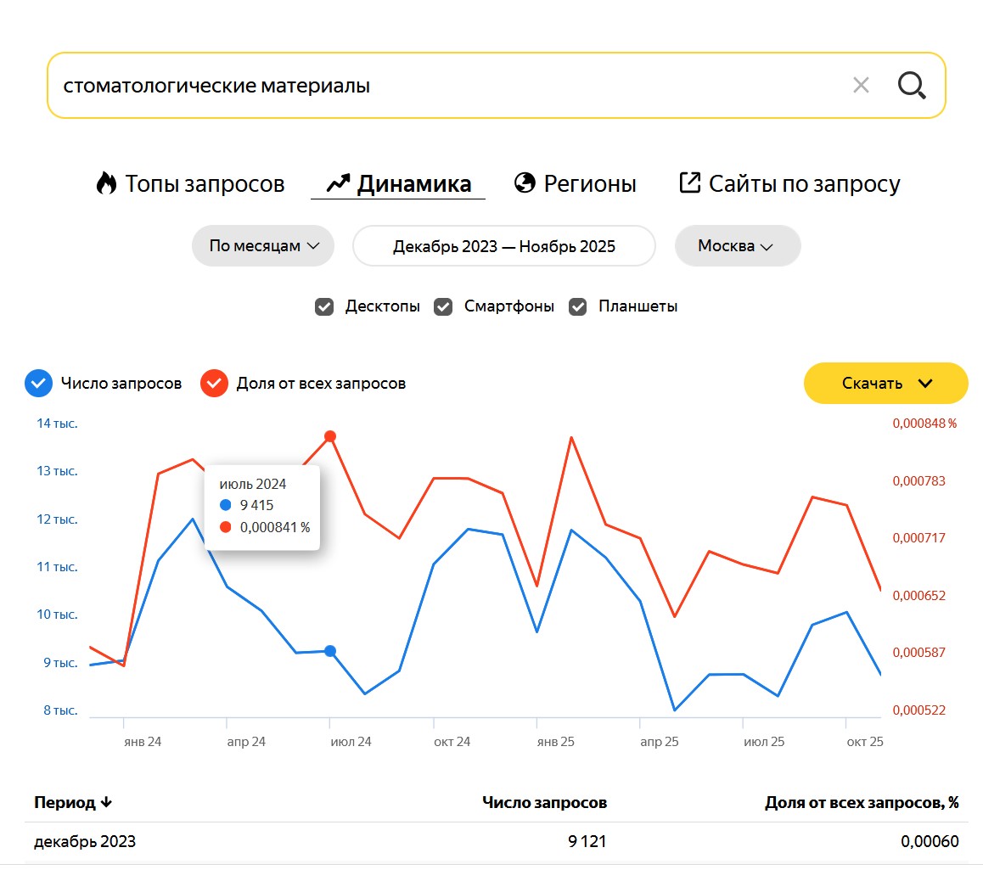Click the chevron on Скачать button
This screenshot has width=983, height=870.
(925, 384)
